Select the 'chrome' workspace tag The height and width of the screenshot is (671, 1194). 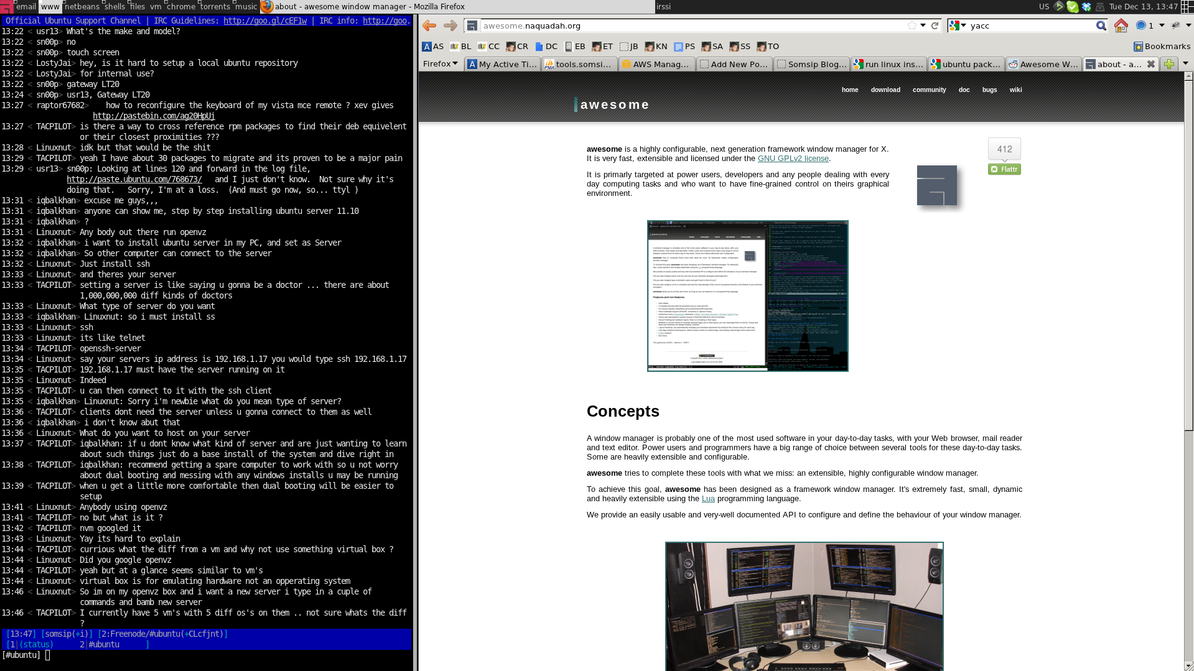click(x=181, y=7)
